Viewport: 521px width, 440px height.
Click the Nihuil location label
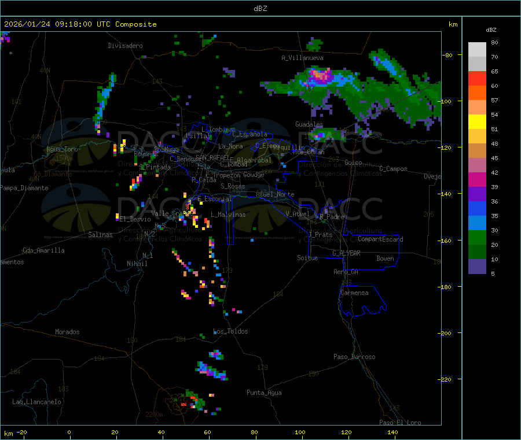point(137,264)
